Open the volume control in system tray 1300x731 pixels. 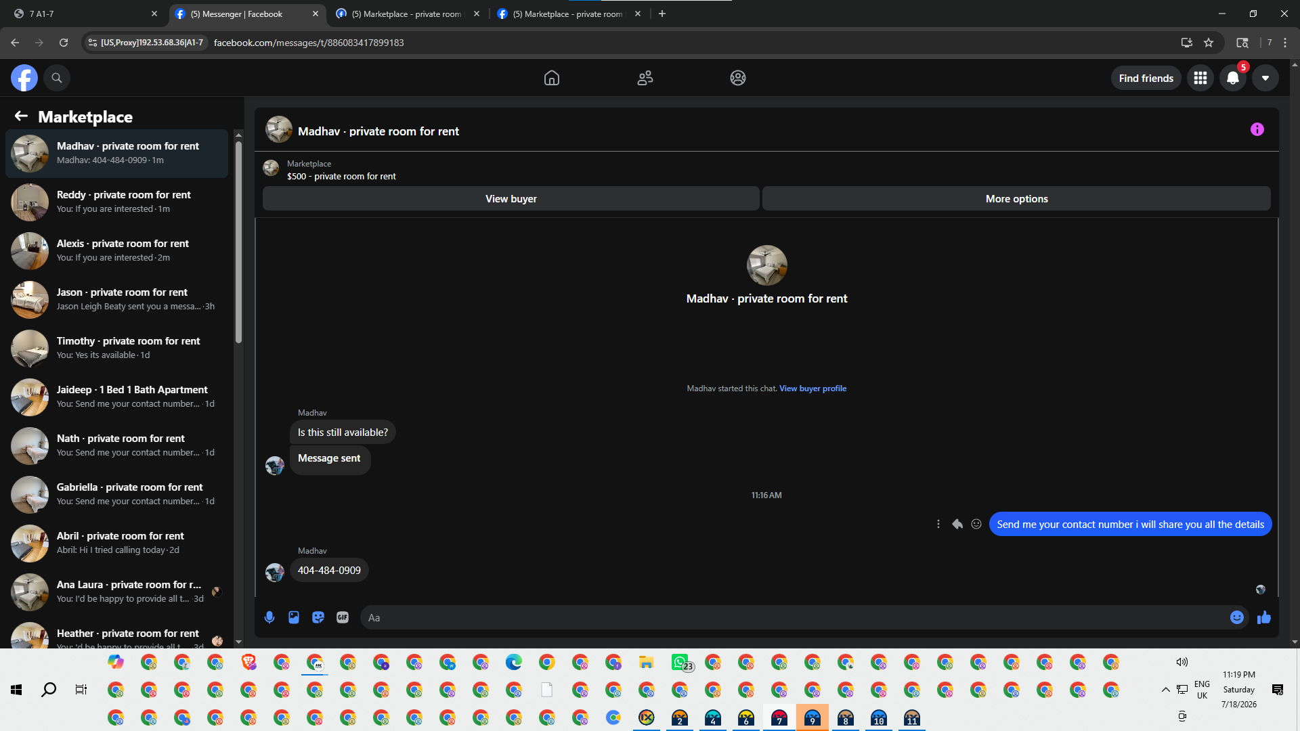[1182, 662]
